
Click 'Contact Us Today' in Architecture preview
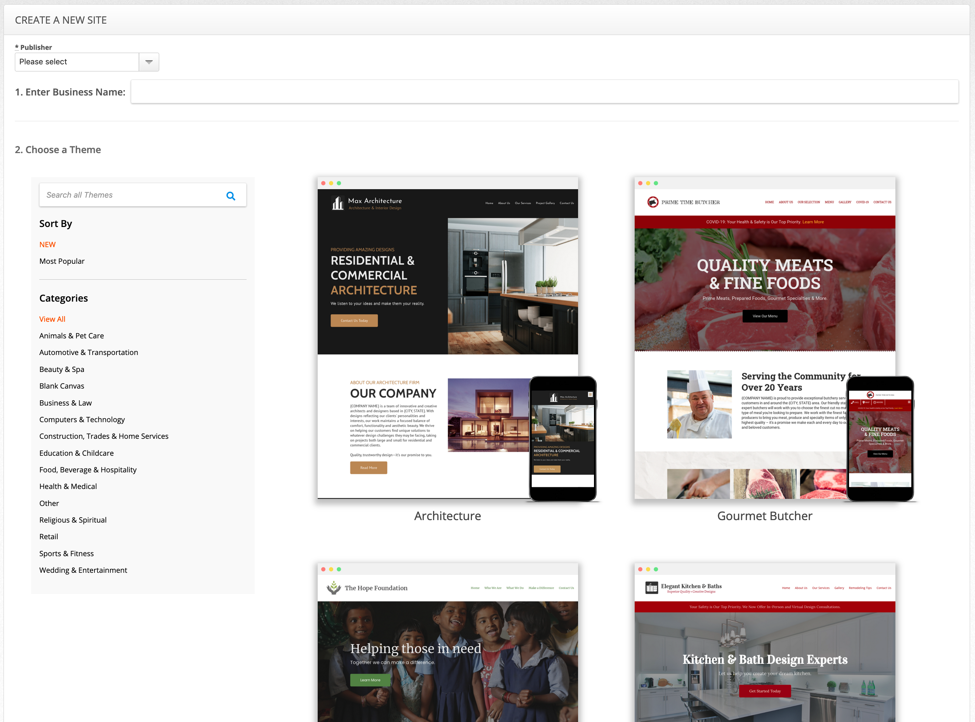click(x=354, y=321)
